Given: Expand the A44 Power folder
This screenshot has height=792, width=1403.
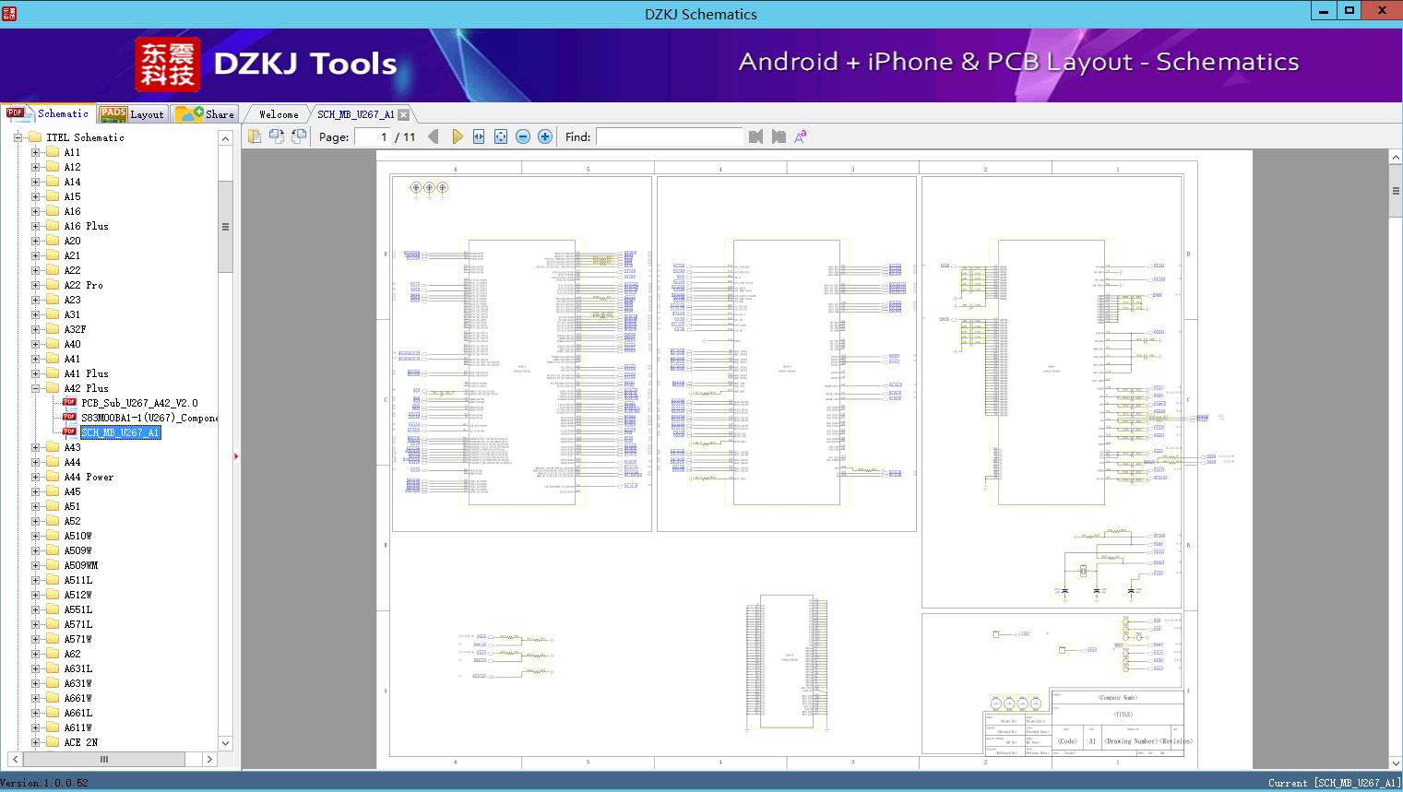Looking at the screenshot, I should click(x=35, y=477).
